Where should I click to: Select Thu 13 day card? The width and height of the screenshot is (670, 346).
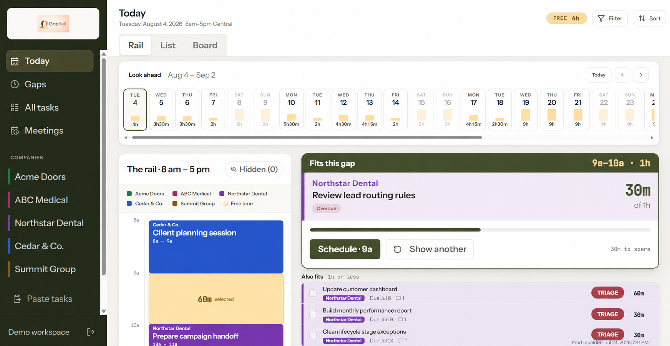pyautogui.click(x=370, y=109)
